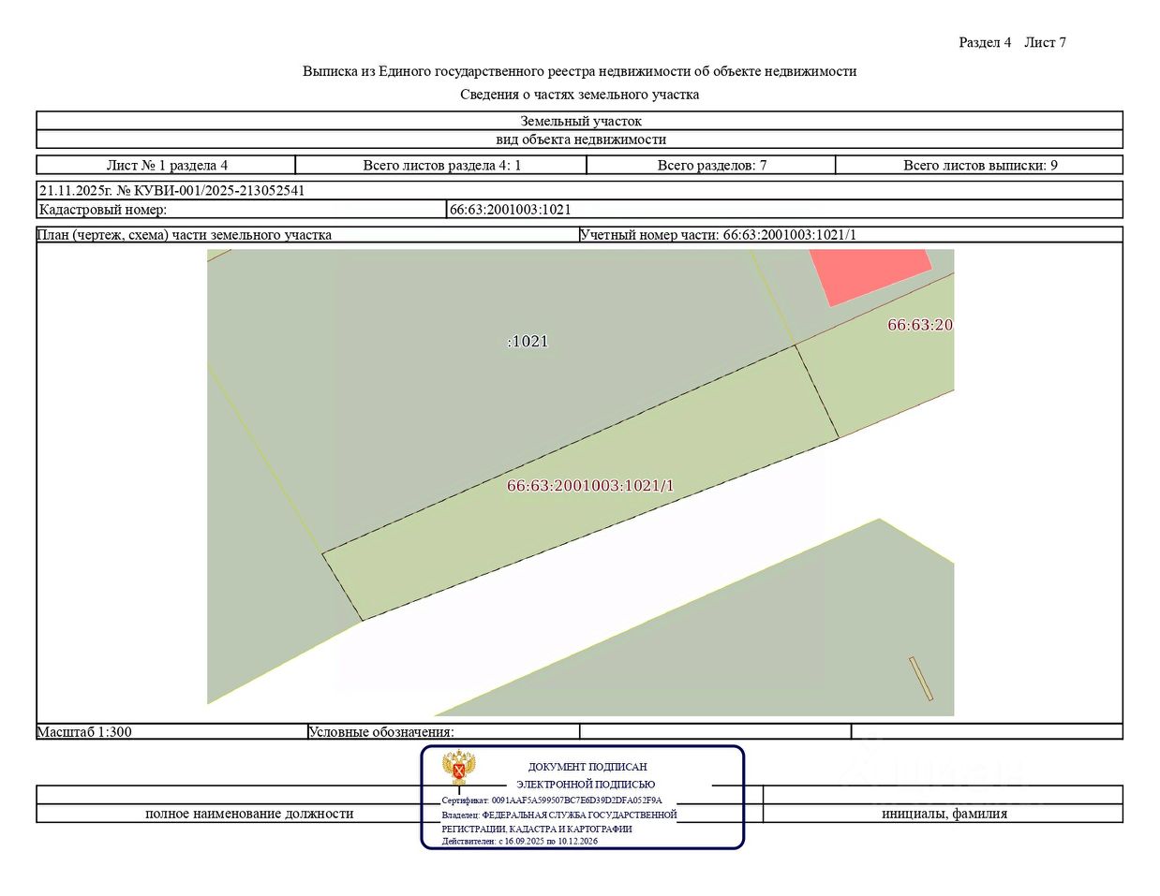This screenshot has height=896, width=1160.
Task: Click the 'Масштаб 1:300' cell
Action: point(172,732)
